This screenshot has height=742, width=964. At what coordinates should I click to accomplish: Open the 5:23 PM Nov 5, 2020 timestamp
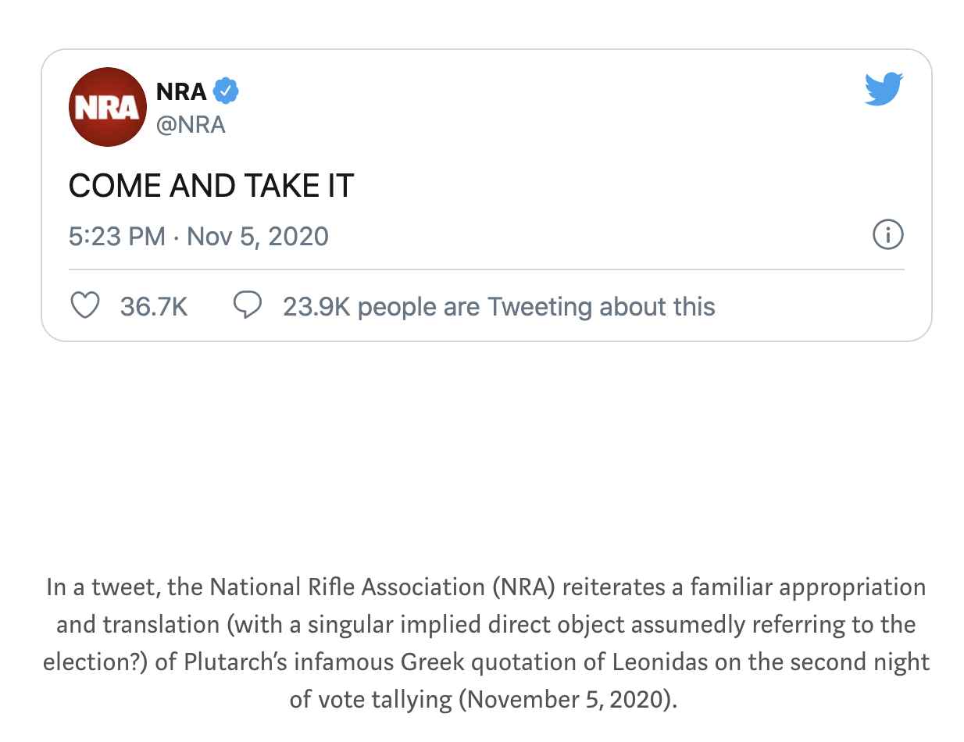click(x=198, y=236)
